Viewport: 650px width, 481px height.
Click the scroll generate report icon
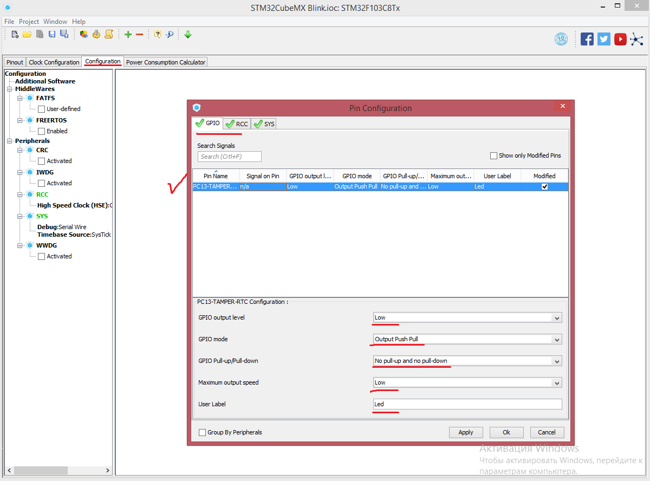click(x=108, y=35)
